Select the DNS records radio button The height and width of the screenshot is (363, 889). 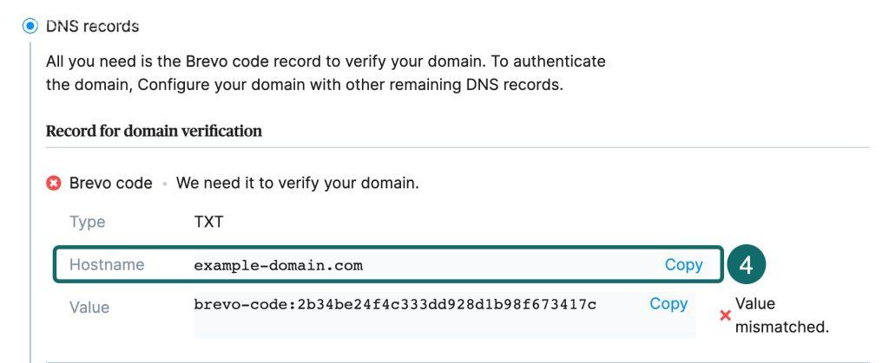point(30,26)
